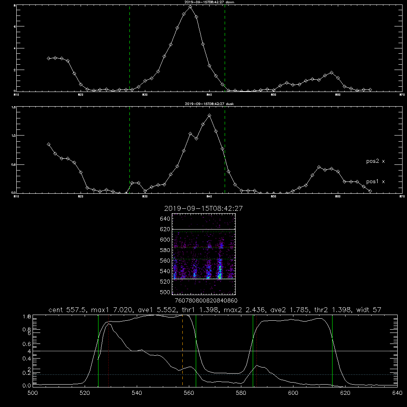Viewport: 407px width, 407px height.
Task: Click the 'ave2 1.785' value
Action: (290, 310)
